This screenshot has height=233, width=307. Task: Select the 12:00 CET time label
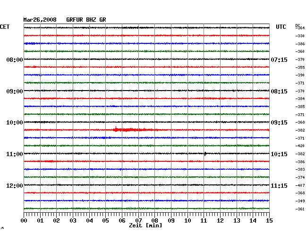(15, 185)
